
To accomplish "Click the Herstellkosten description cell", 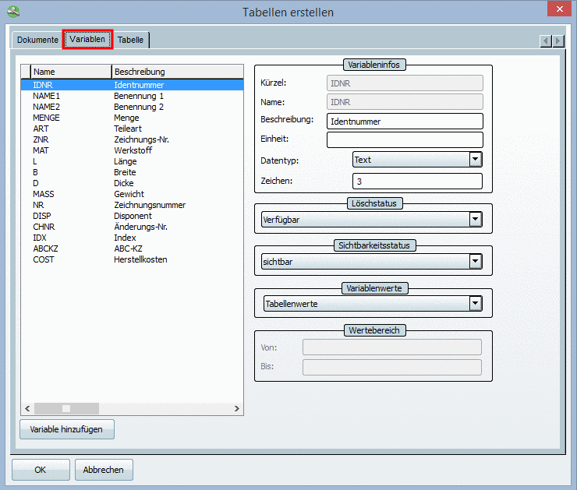I will click(x=140, y=259).
